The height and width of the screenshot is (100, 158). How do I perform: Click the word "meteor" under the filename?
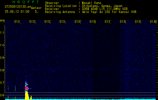[x=36, y=8]
